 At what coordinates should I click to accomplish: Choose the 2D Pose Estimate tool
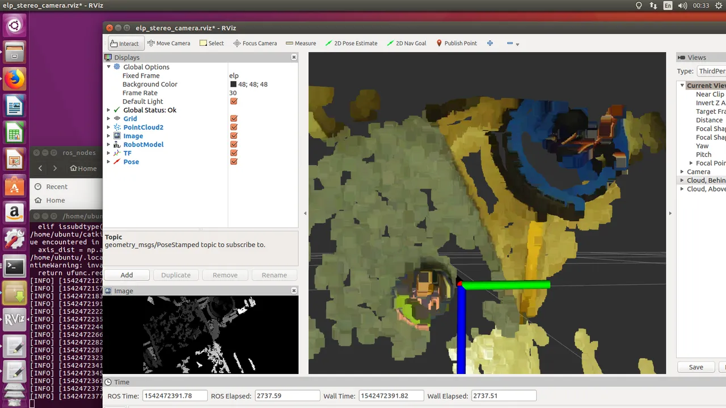351,43
